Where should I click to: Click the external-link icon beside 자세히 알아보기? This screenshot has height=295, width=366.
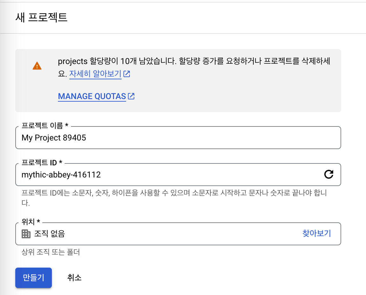[127, 74]
